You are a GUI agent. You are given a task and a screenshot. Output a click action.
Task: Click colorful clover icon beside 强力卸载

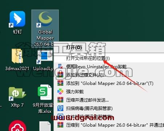pyautogui.click(x=60, y=91)
